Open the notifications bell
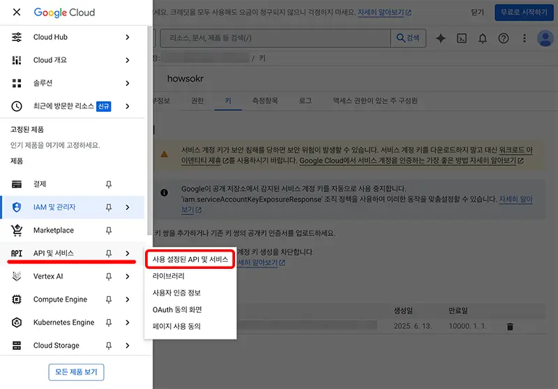Screen dimensions: 558x389 tap(483, 38)
